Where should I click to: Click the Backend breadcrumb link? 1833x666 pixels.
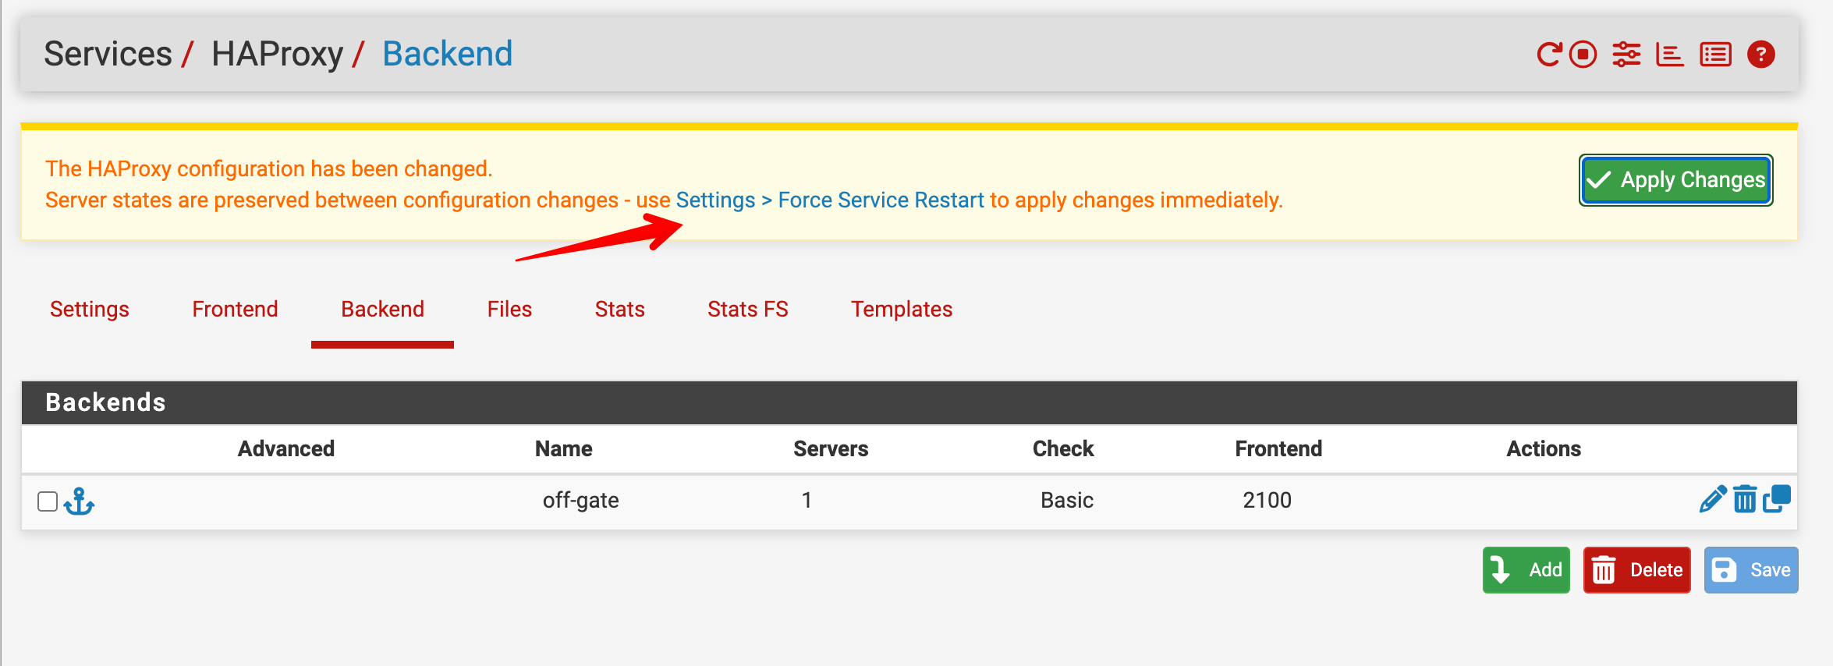[x=447, y=54]
